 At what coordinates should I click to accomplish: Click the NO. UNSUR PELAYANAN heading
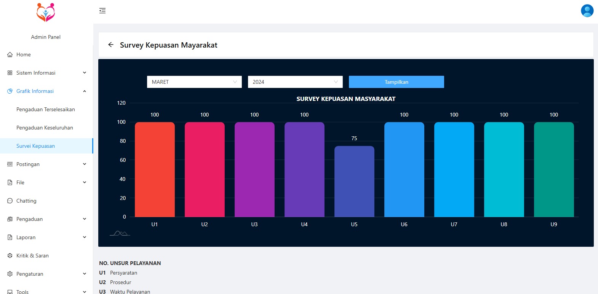click(x=130, y=263)
